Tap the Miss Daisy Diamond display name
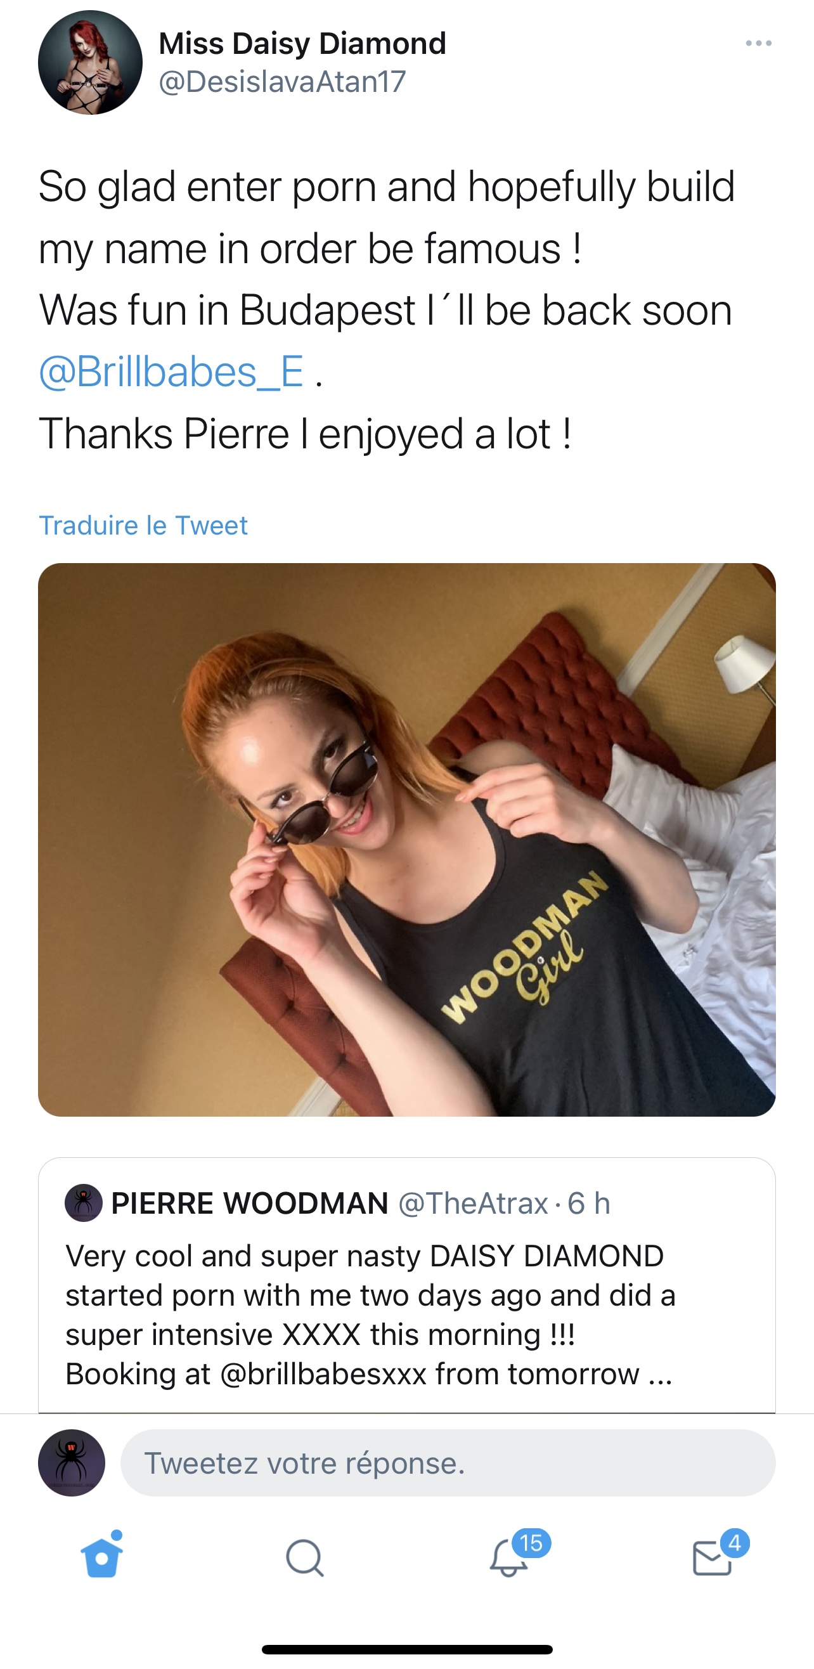The width and height of the screenshot is (814, 1669). pos(302,43)
